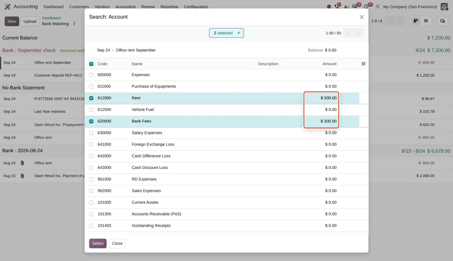Screen dimensions: 453x261
Task: Check the 641000 Foreign Exchange Loss row
Action: pos(91,144)
